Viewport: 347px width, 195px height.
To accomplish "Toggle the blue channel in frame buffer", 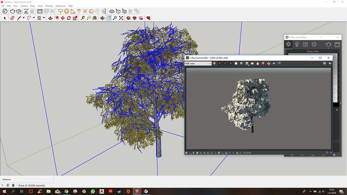I will [230, 64].
